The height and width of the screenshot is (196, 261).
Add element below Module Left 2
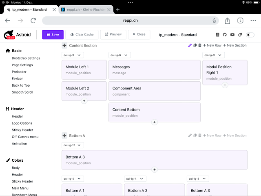click(84, 101)
